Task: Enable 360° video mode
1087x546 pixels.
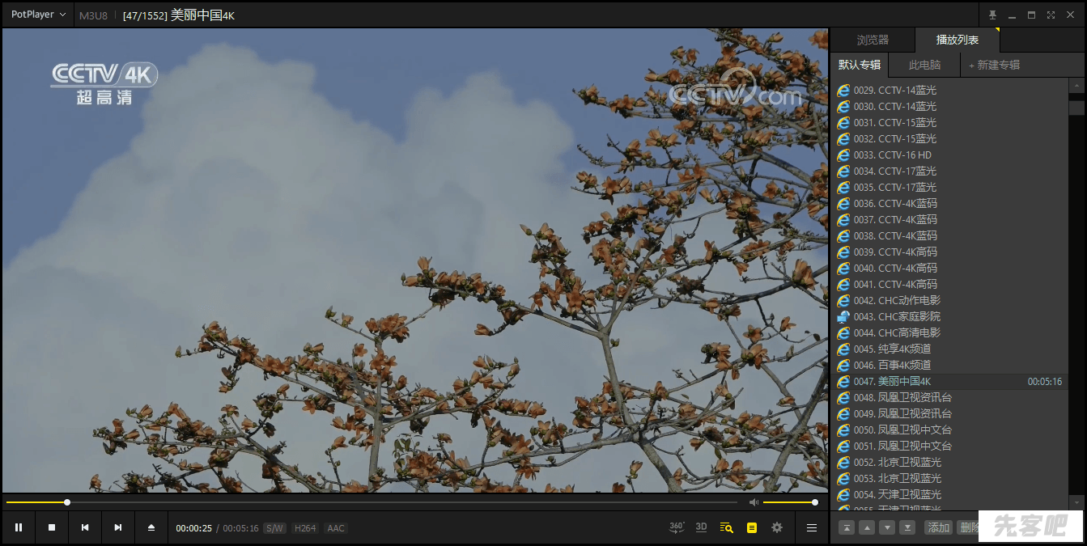Action: click(x=677, y=527)
